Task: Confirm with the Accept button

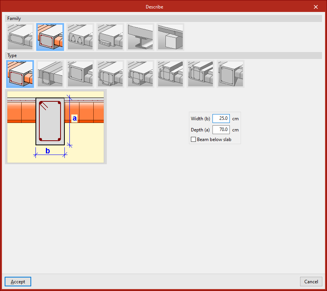Action: [x=18, y=282]
